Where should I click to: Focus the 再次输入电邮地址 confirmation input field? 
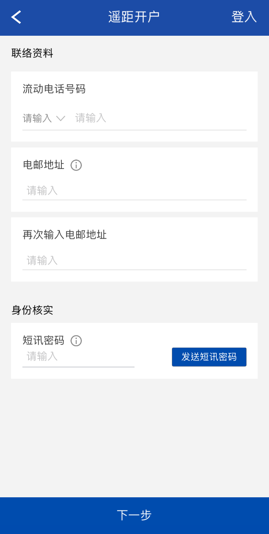[x=134, y=261]
